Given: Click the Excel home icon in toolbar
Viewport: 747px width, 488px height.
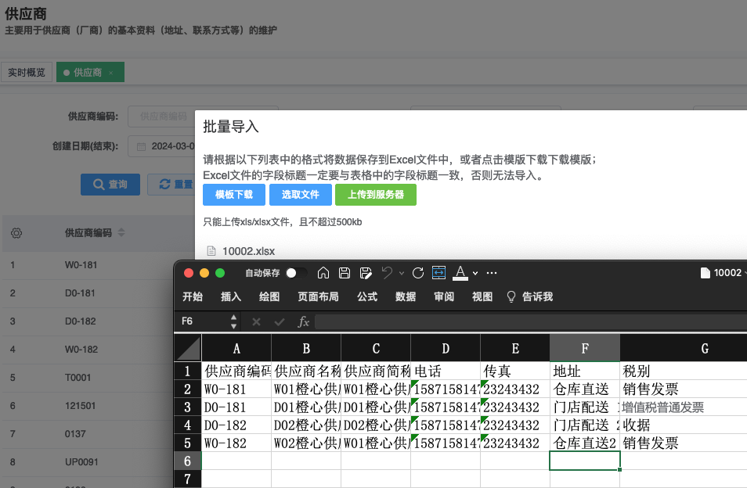Looking at the screenshot, I should tap(323, 272).
